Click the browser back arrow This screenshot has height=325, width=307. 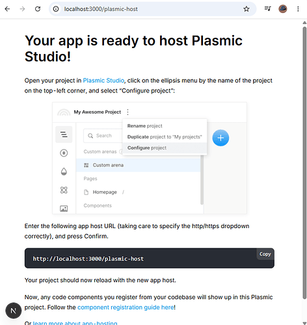click(x=7, y=9)
